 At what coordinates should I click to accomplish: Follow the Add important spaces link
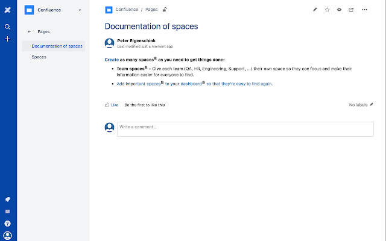[x=139, y=84]
